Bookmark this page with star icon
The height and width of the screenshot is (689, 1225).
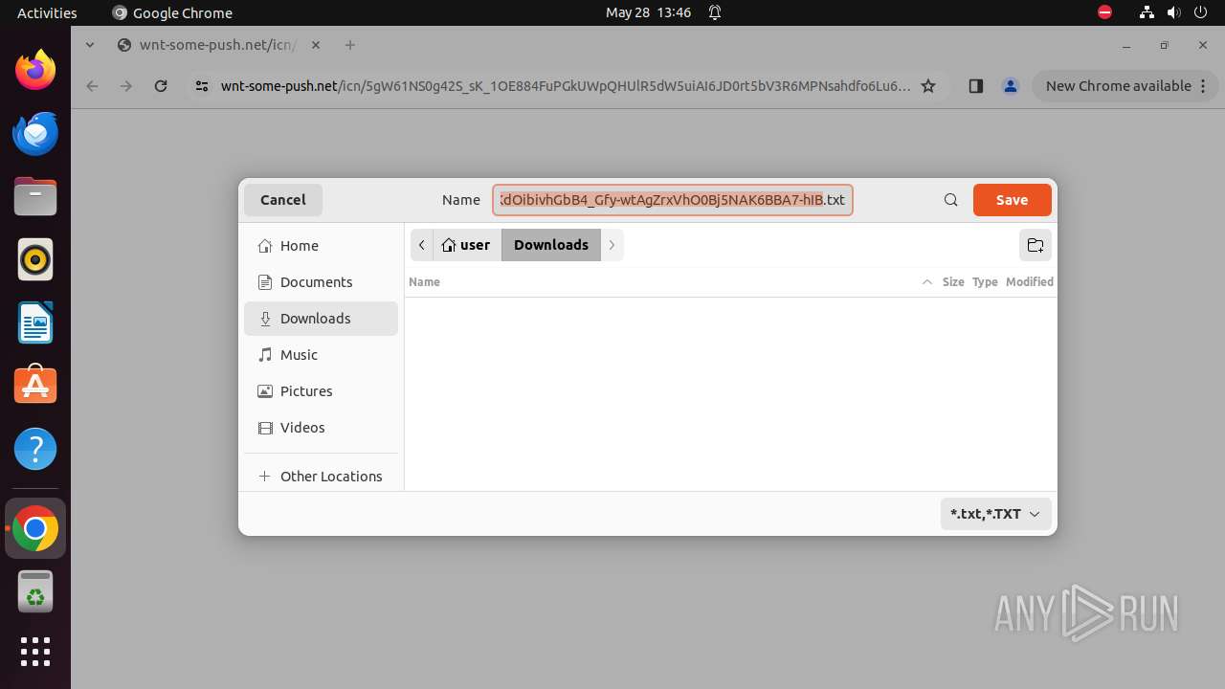click(927, 86)
